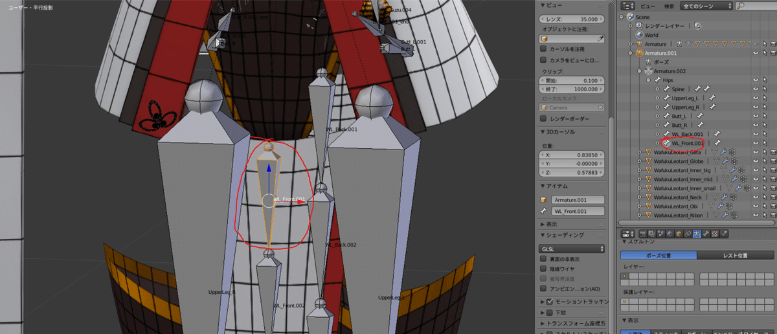The image size is (777, 334).
Task: Open the Scene properties tab icon
Action: (660, 234)
